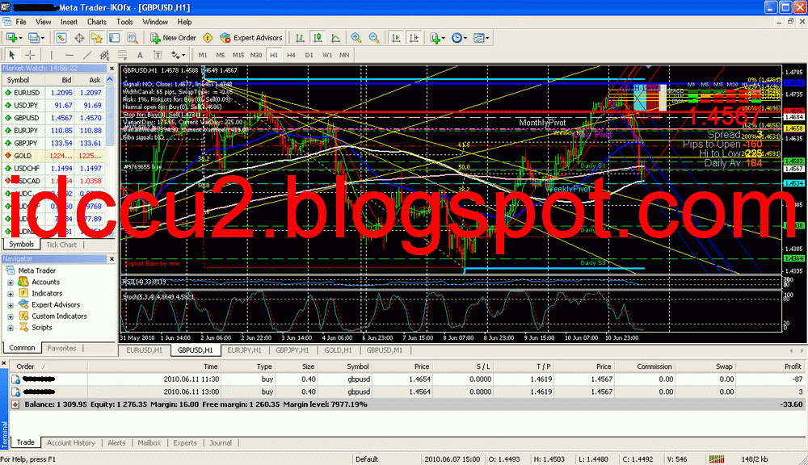The width and height of the screenshot is (808, 465).
Task: Toggle the D1 timeframe button
Action: pyautogui.click(x=309, y=55)
